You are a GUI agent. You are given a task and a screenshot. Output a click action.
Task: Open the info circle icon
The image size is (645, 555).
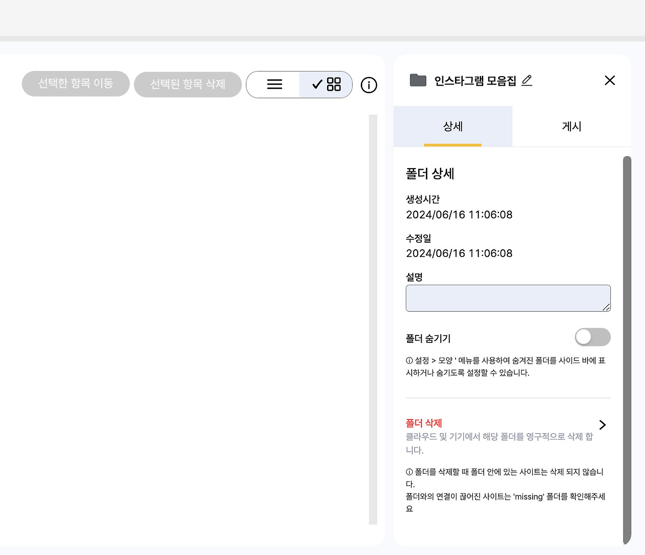click(369, 85)
